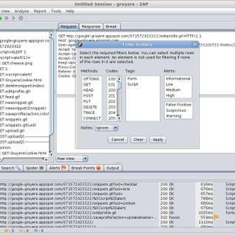
Task: Select Informational in Alerts list
Action: (x=178, y=79)
